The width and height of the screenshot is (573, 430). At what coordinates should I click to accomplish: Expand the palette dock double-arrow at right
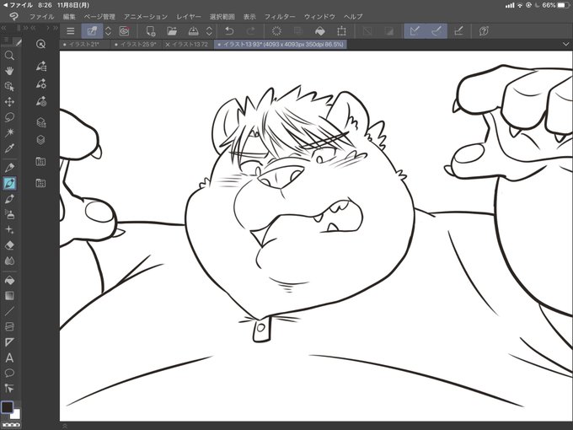(x=55, y=28)
